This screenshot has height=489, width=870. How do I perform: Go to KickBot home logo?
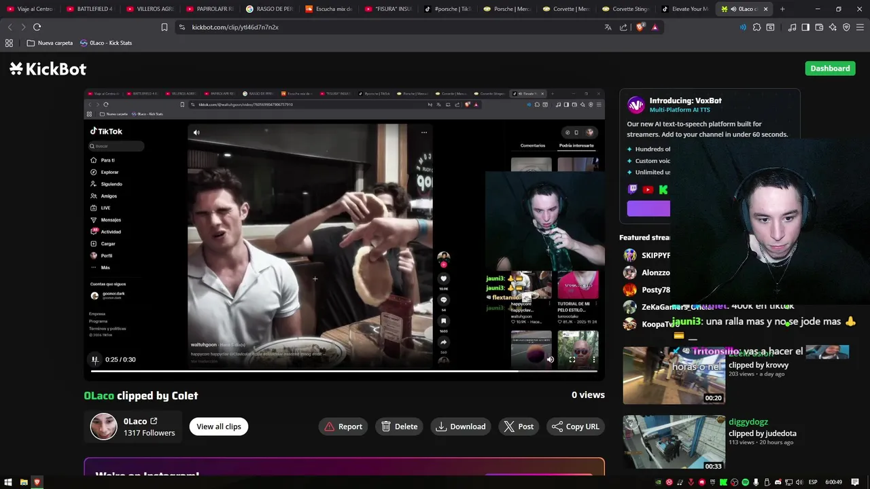click(x=48, y=69)
